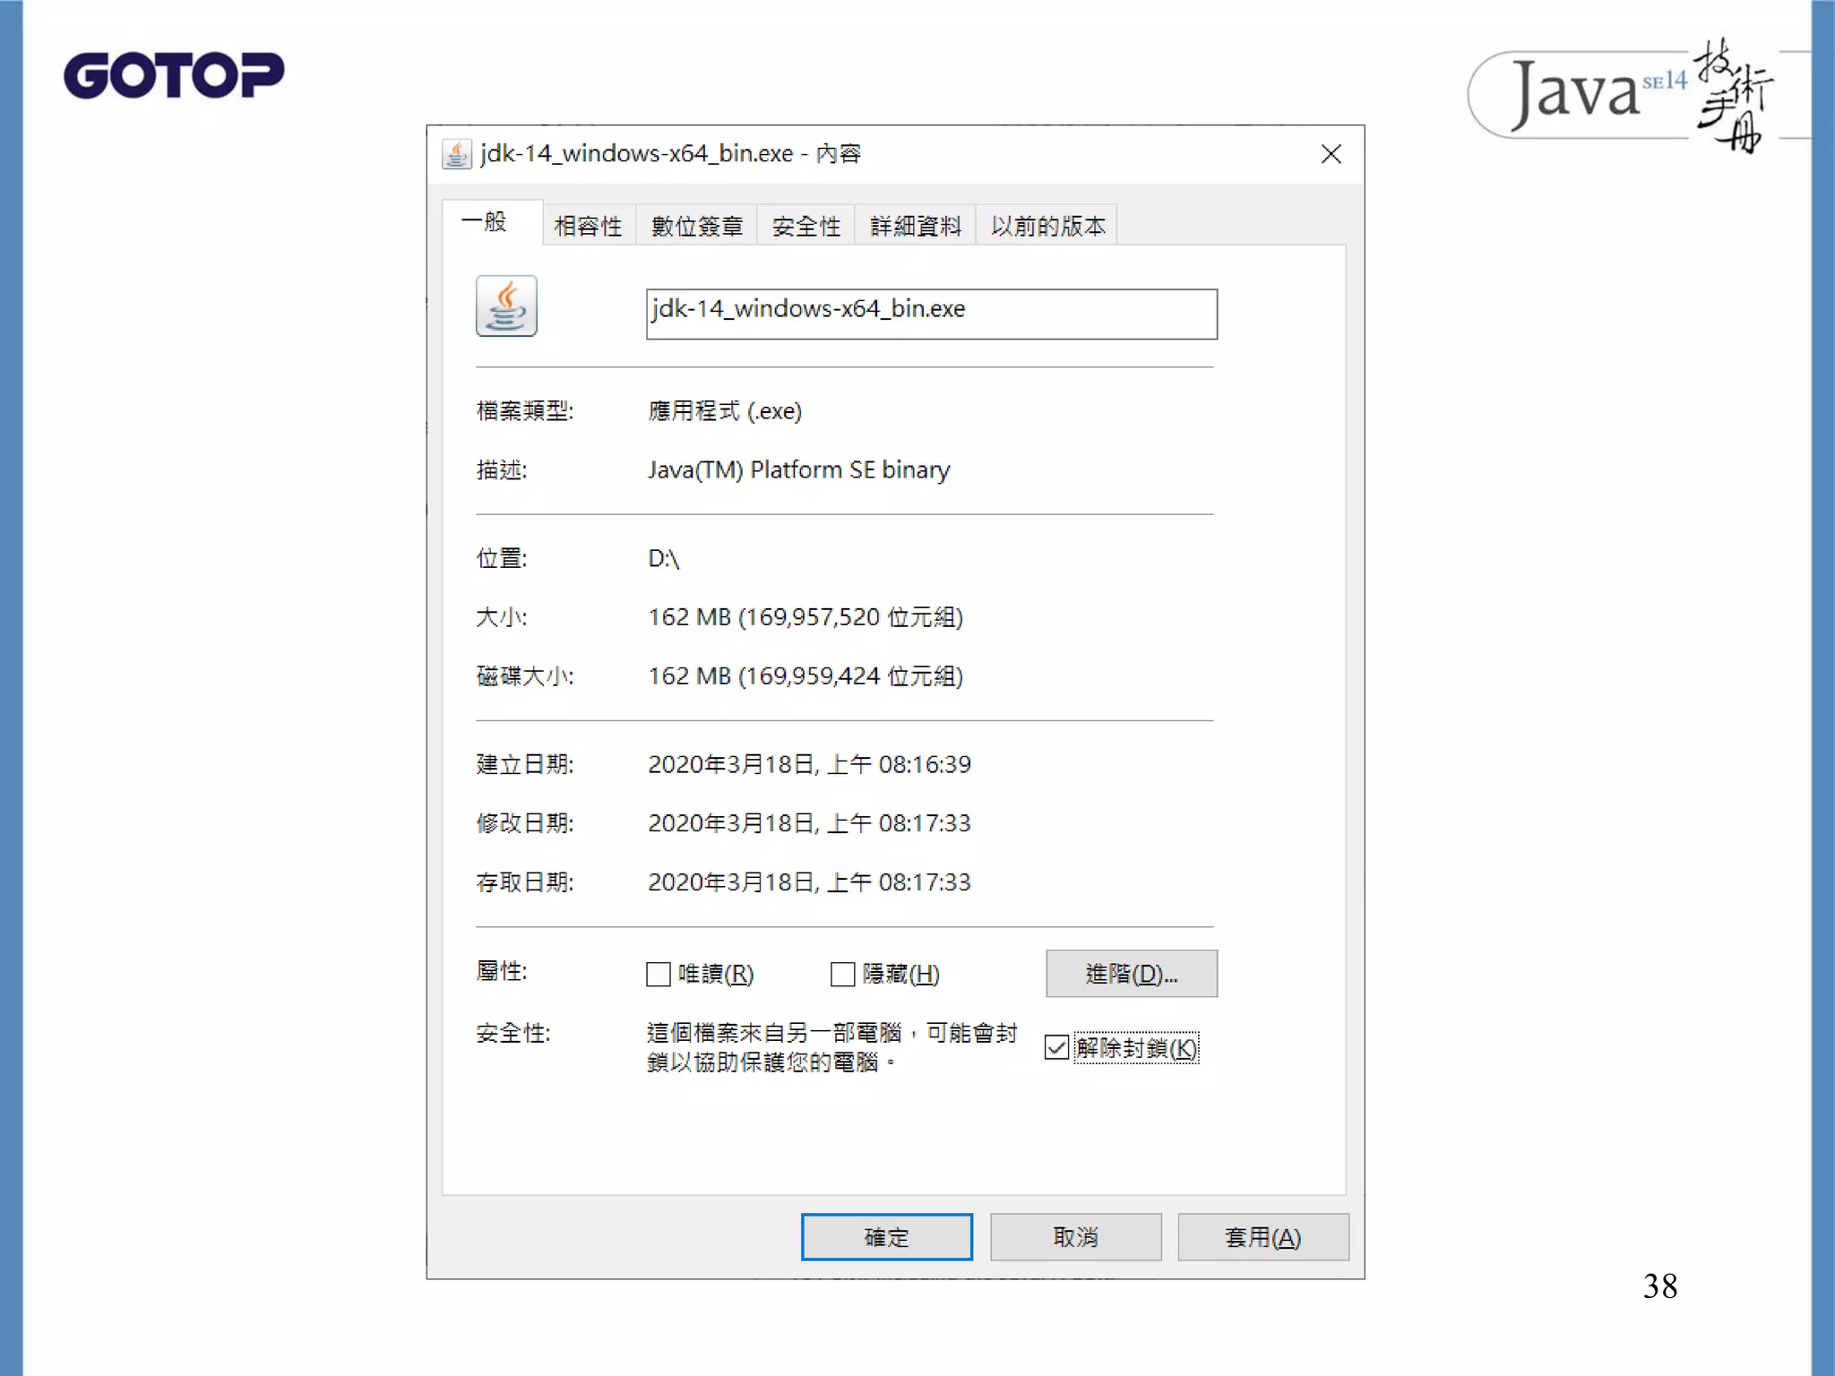Click the Java SE14 book logo
The height and width of the screenshot is (1376, 1835).
point(1622,95)
